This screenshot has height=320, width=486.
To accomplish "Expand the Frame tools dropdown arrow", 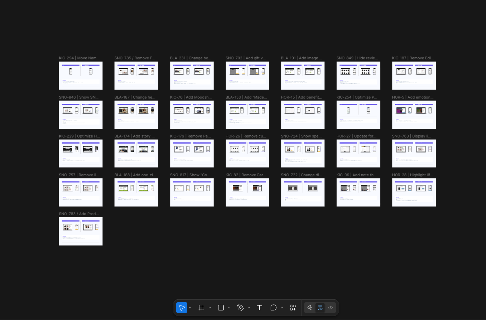I will [210, 308].
